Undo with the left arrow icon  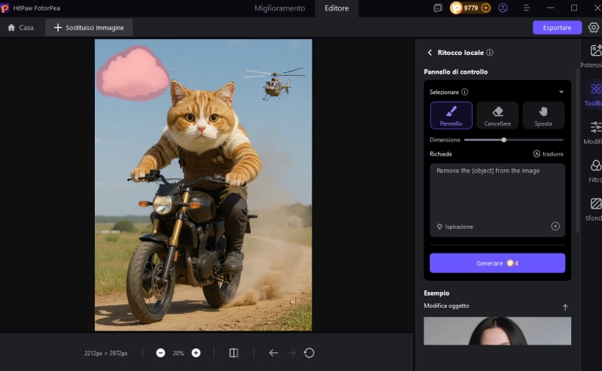(x=273, y=353)
